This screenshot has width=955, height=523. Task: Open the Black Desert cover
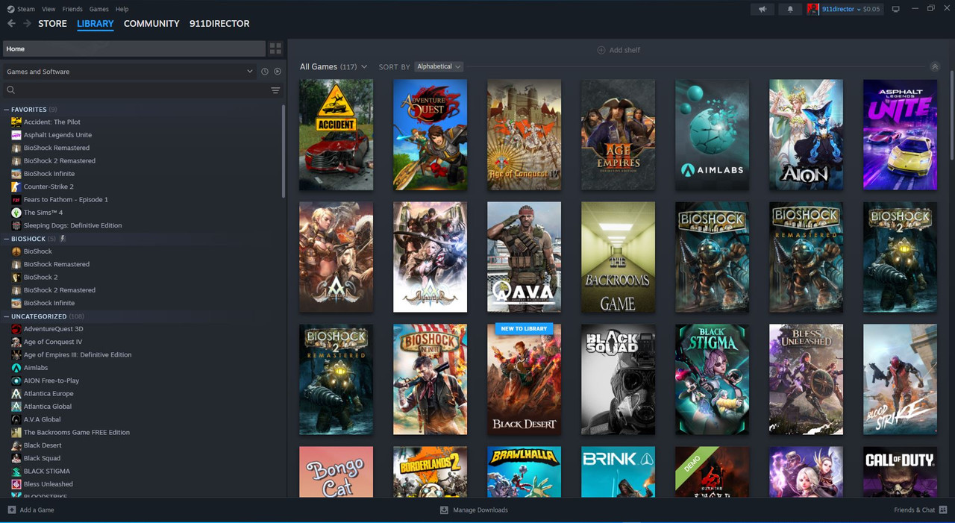tap(524, 380)
